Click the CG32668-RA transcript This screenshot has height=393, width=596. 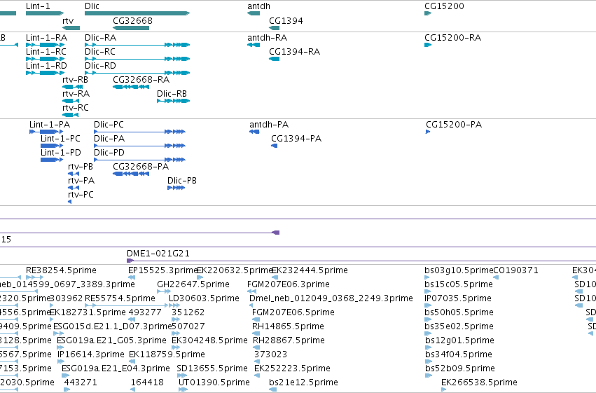(x=131, y=87)
